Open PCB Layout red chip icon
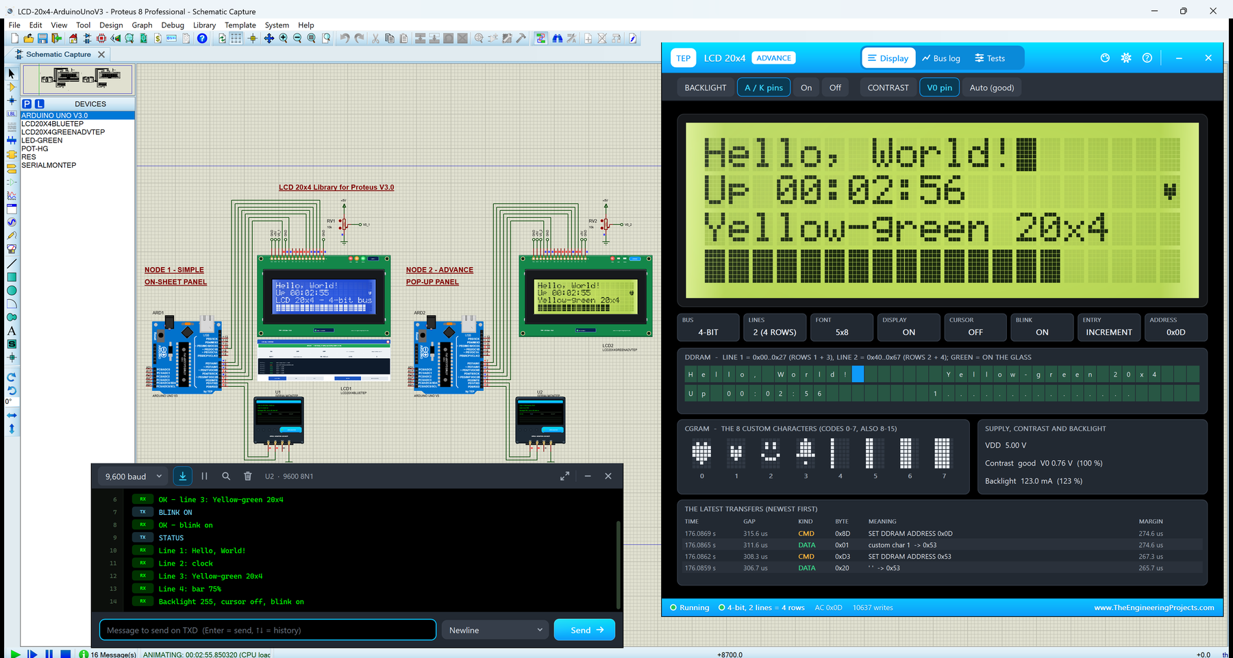The width and height of the screenshot is (1233, 658). click(x=101, y=38)
